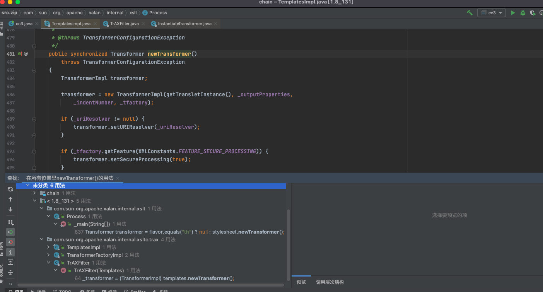
Task: Click the TransformerFactoryImpl class icon in tree
Action: point(56,255)
